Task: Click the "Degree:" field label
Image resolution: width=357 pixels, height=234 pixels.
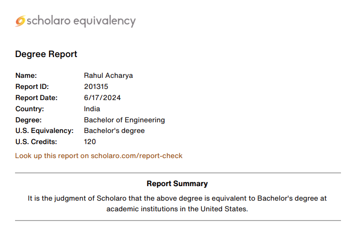Action: [29, 120]
